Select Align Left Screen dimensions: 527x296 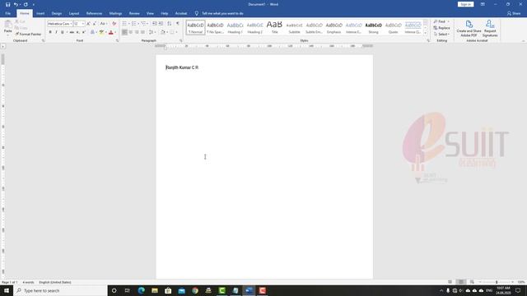tap(124, 32)
